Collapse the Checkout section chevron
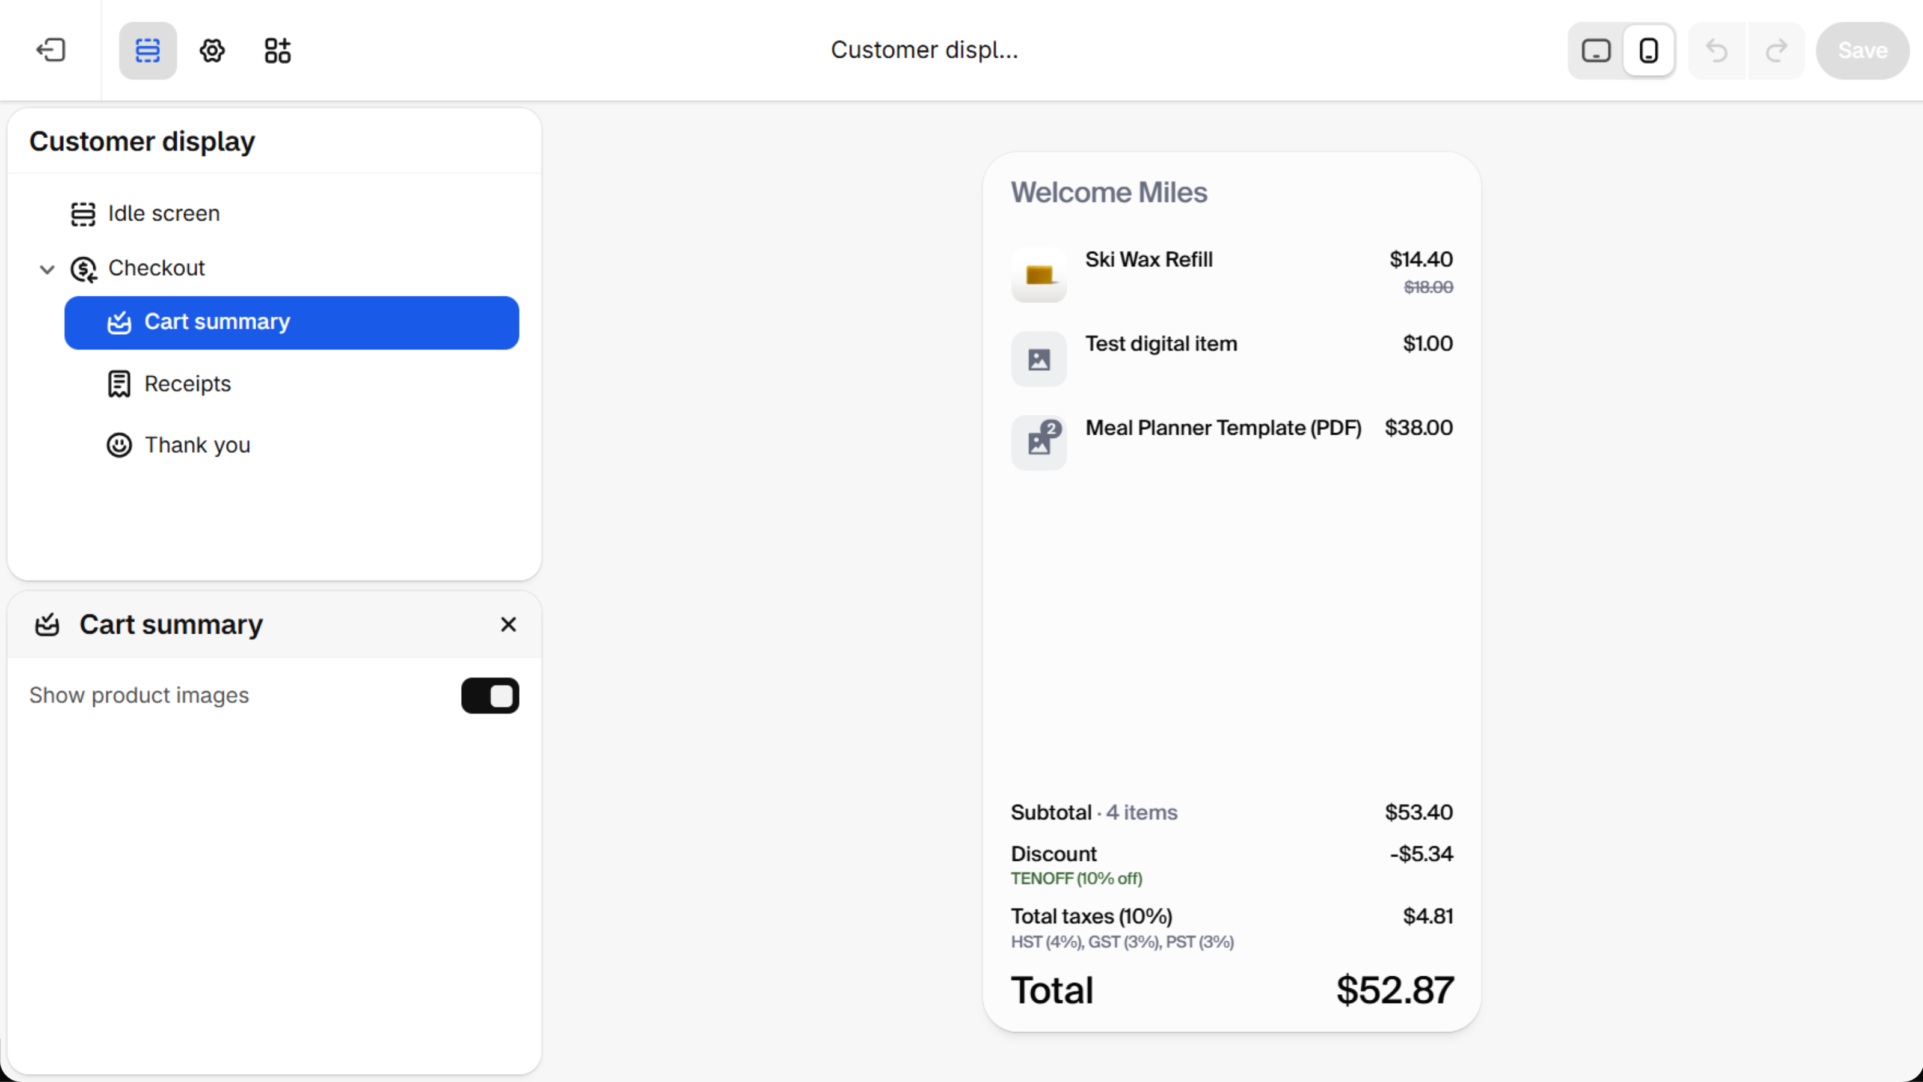Screen dimensions: 1923x1082 coord(47,268)
